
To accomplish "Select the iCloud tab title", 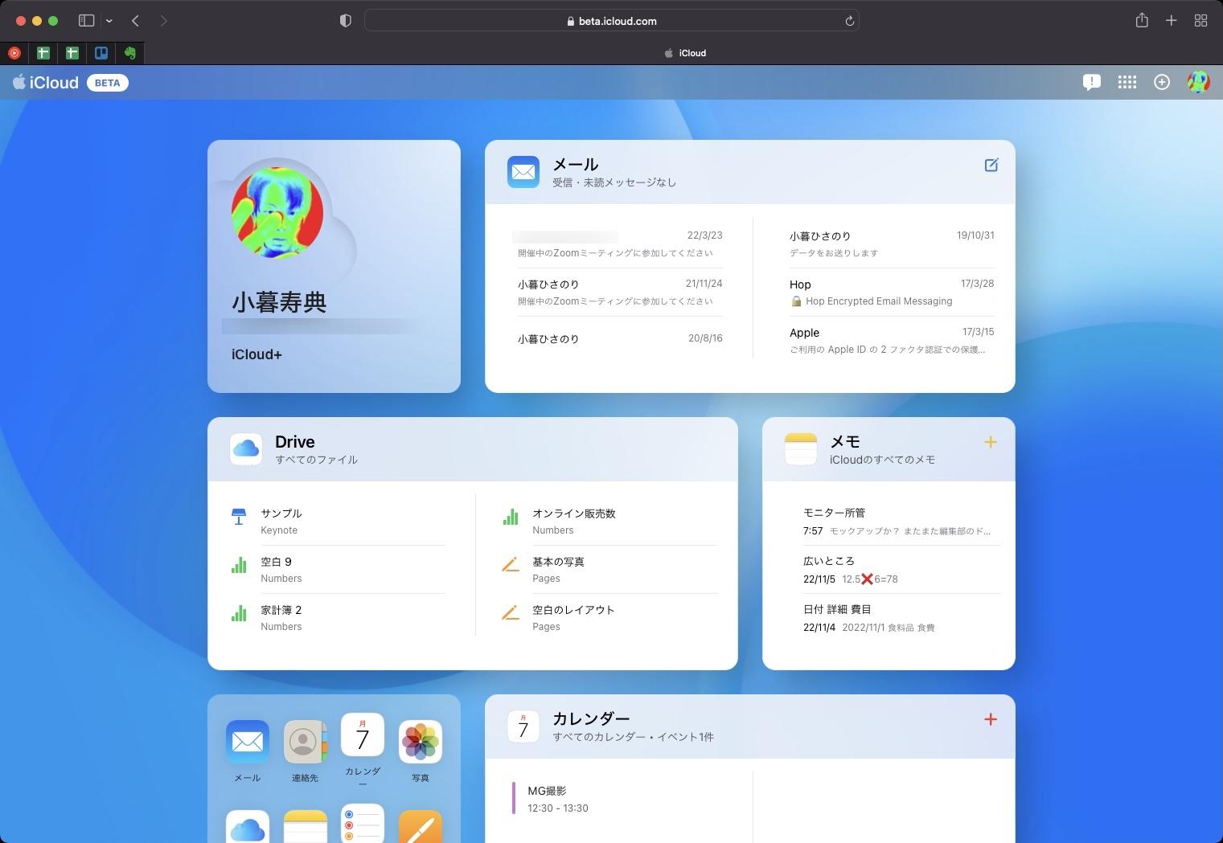I will coord(692,53).
